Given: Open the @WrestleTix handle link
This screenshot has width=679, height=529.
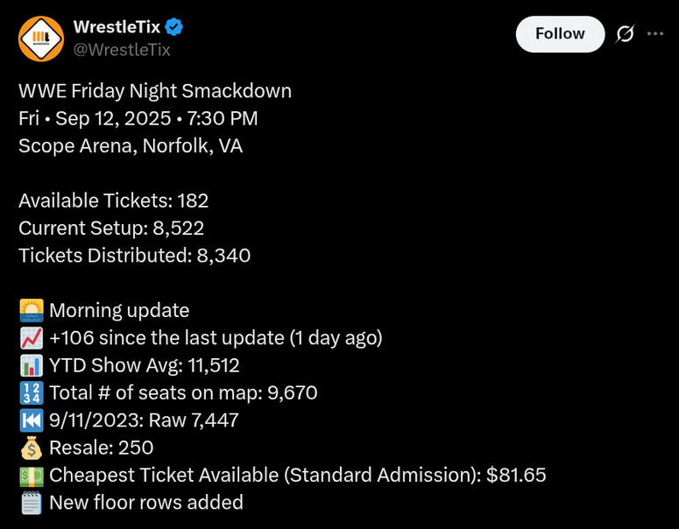Looking at the screenshot, I should [x=121, y=50].
